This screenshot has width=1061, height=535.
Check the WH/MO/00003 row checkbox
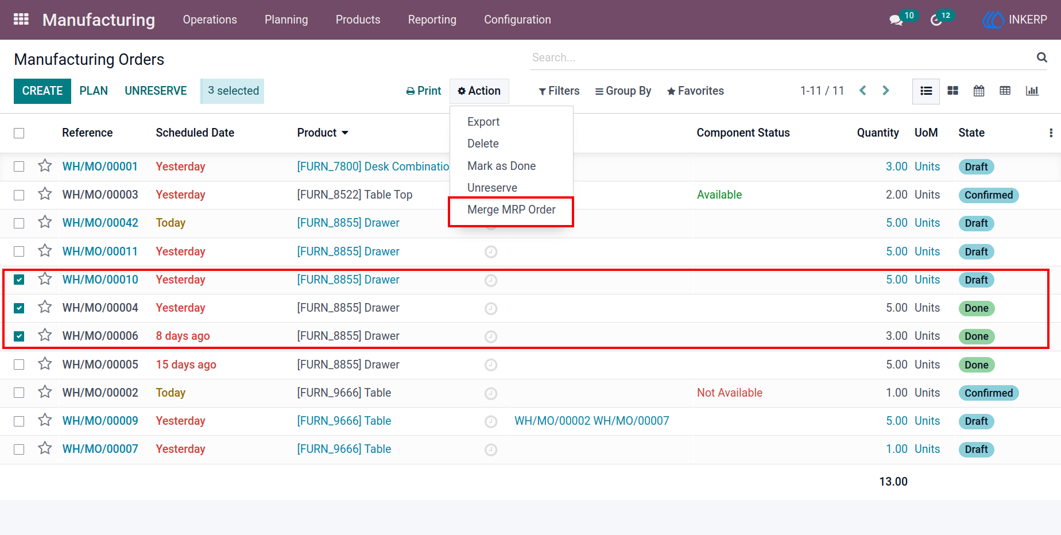[19, 195]
